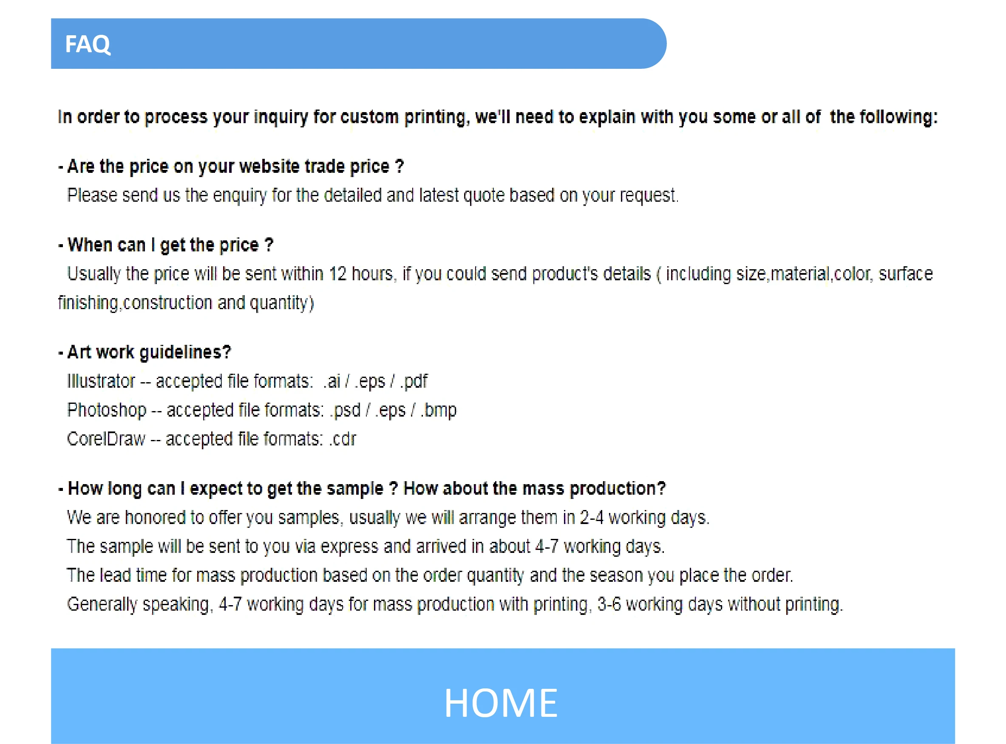Select the Photoshop accepted file formats line
This screenshot has width=1006, height=744.
tap(261, 410)
